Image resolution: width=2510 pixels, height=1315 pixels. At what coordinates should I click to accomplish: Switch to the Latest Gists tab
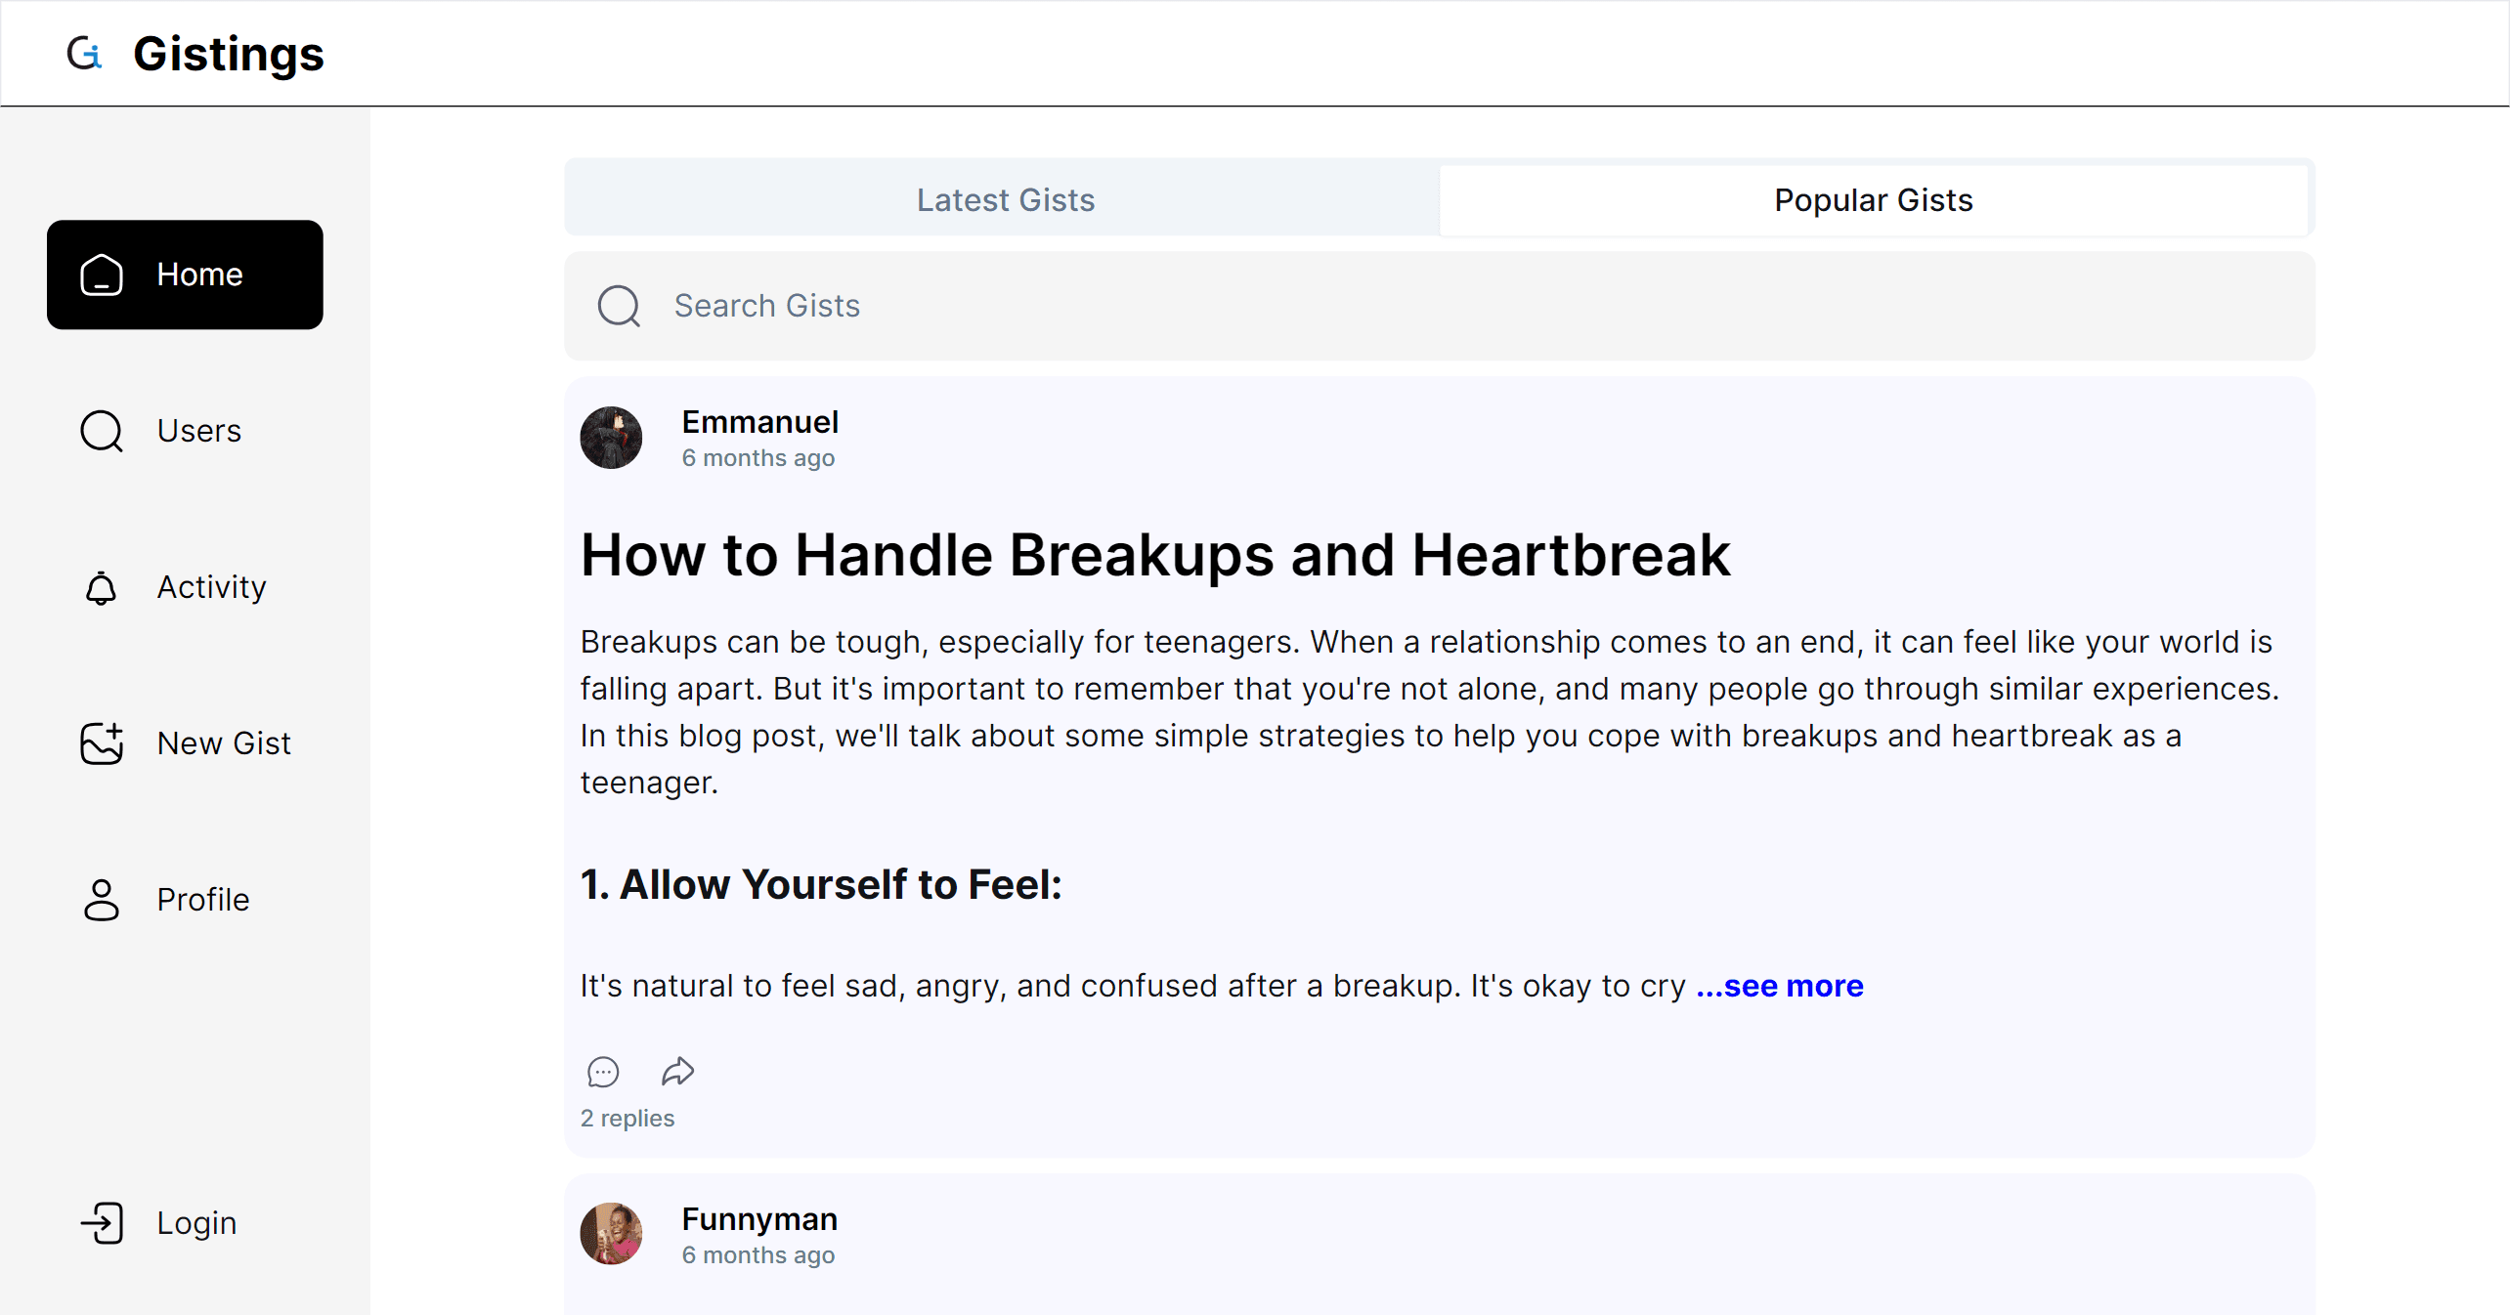[1005, 200]
